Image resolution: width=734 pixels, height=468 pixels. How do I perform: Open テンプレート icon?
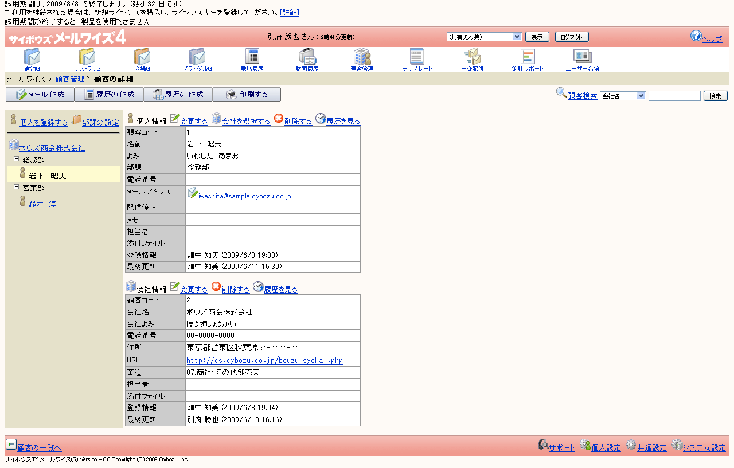coord(417,57)
